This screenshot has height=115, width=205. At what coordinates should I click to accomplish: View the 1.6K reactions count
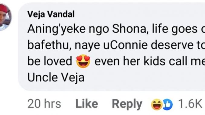point(190,104)
